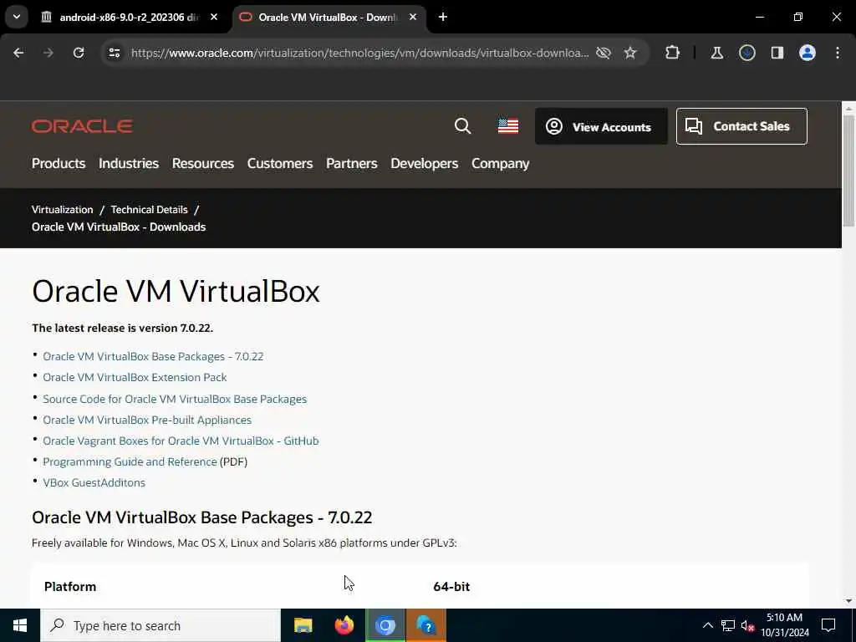Open the Oracle site search icon
The width and height of the screenshot is (856, 642).
462,126
